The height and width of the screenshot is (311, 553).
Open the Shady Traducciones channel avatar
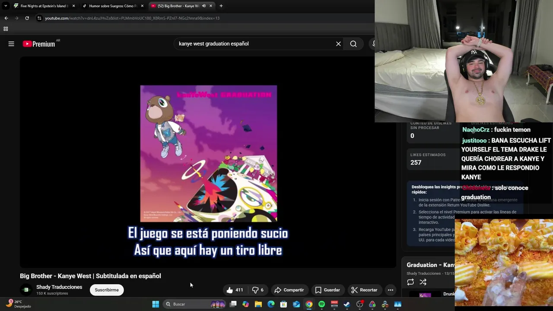[26, 290]
